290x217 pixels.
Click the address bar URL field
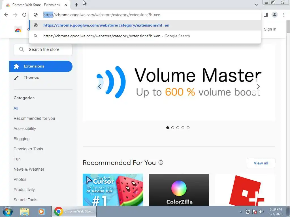145,15
